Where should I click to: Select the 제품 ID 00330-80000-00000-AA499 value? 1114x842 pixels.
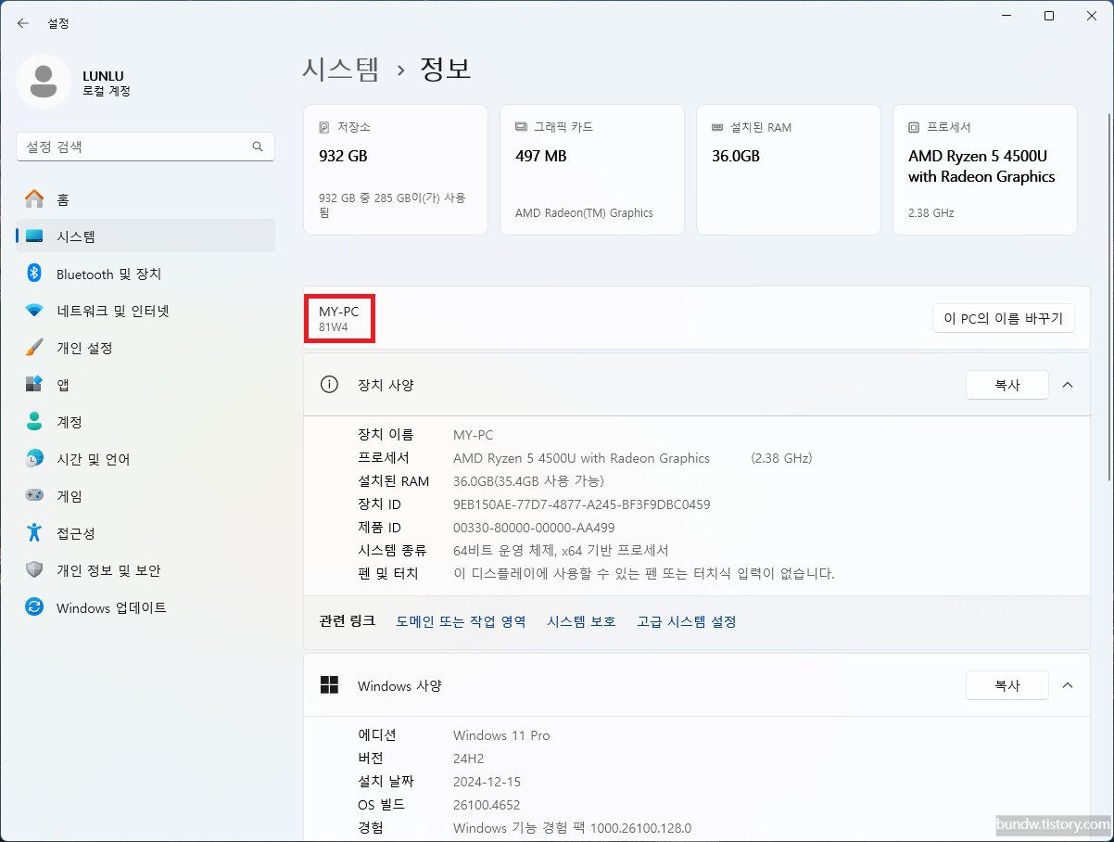point(534,528)
